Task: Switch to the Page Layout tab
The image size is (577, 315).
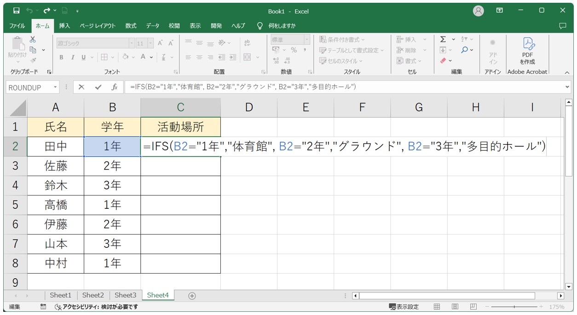Action: tap(98, 26)
